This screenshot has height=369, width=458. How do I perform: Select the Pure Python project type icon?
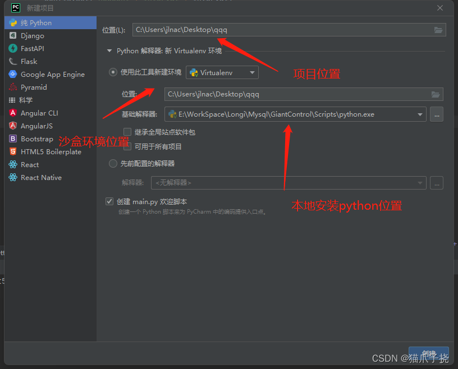click(13, 23)
